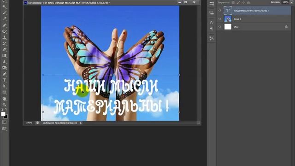Select the Brush tool
Screen dimensions: 295x166
point(5,31)
